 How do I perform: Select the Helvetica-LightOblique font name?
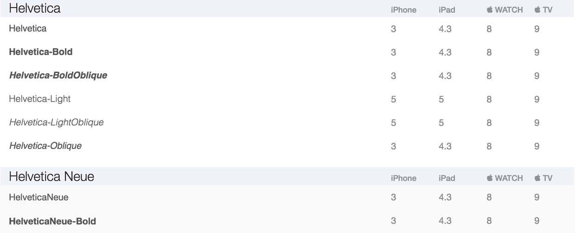pos(56,122)
